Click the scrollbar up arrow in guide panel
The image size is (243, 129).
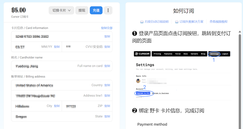[x=240, y=32]
